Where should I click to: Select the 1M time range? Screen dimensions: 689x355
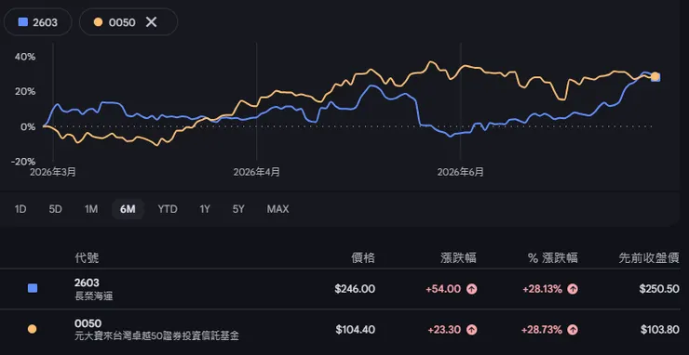[91, 209]
